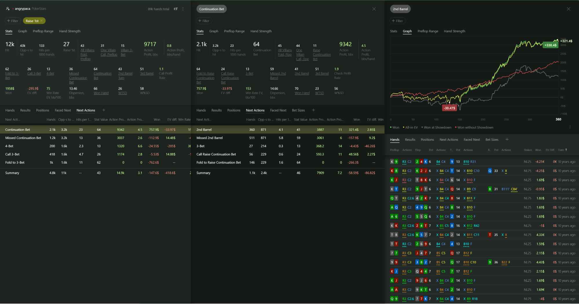Click the green +330.4$ marker on the graph
Viewport: 579px width, 304px height.
pos(550,45)
